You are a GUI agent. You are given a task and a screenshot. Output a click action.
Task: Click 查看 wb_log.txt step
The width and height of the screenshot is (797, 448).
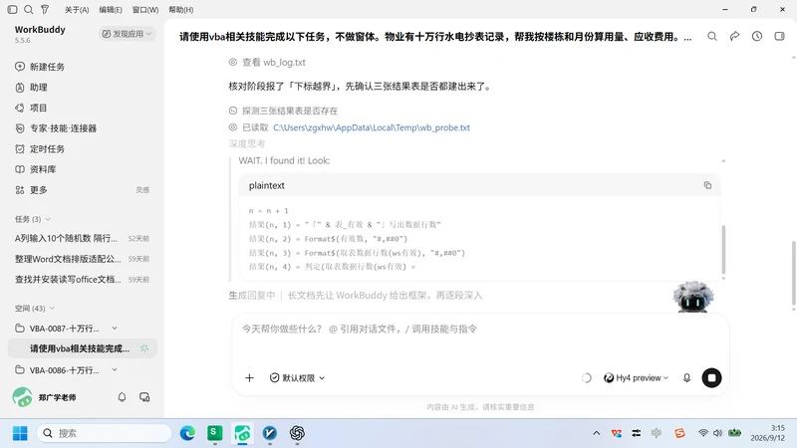267,62
